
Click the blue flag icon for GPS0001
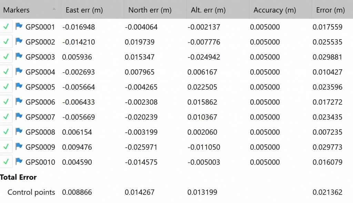coord(19,27)
